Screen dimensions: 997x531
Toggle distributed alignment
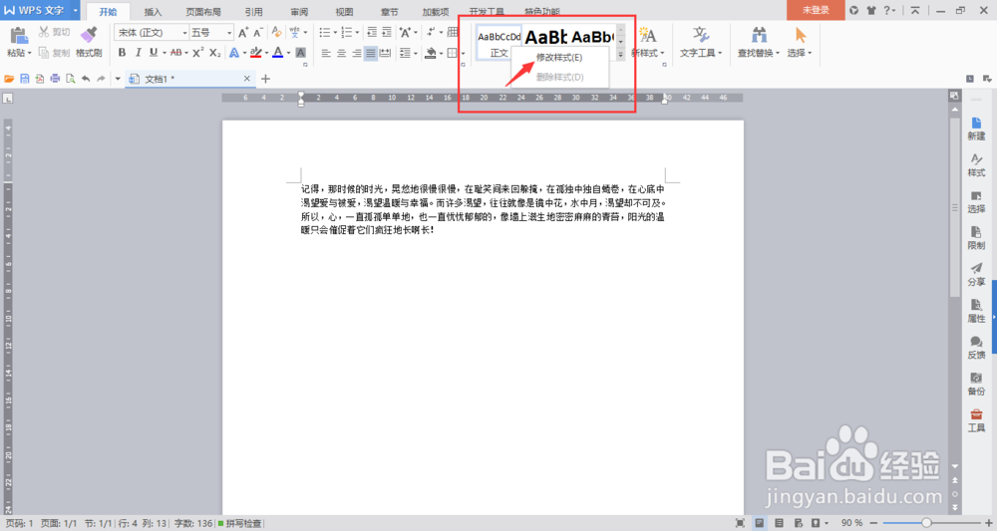(385, 54)
